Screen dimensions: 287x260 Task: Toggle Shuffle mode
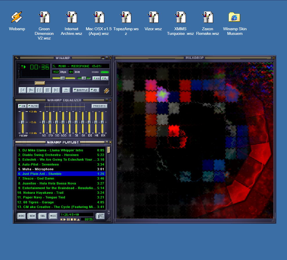pos(80,90)
